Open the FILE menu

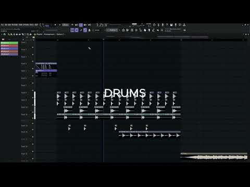tap(2, 25)
